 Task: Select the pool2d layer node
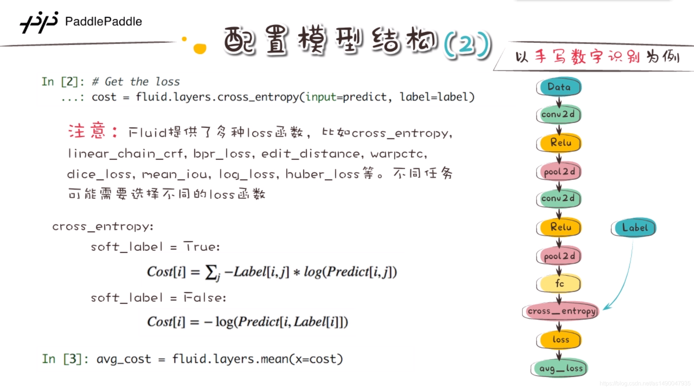coord(561,172)
